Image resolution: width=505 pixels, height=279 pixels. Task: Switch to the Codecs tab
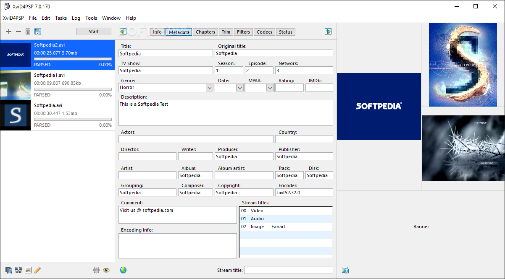coord(265,32)
